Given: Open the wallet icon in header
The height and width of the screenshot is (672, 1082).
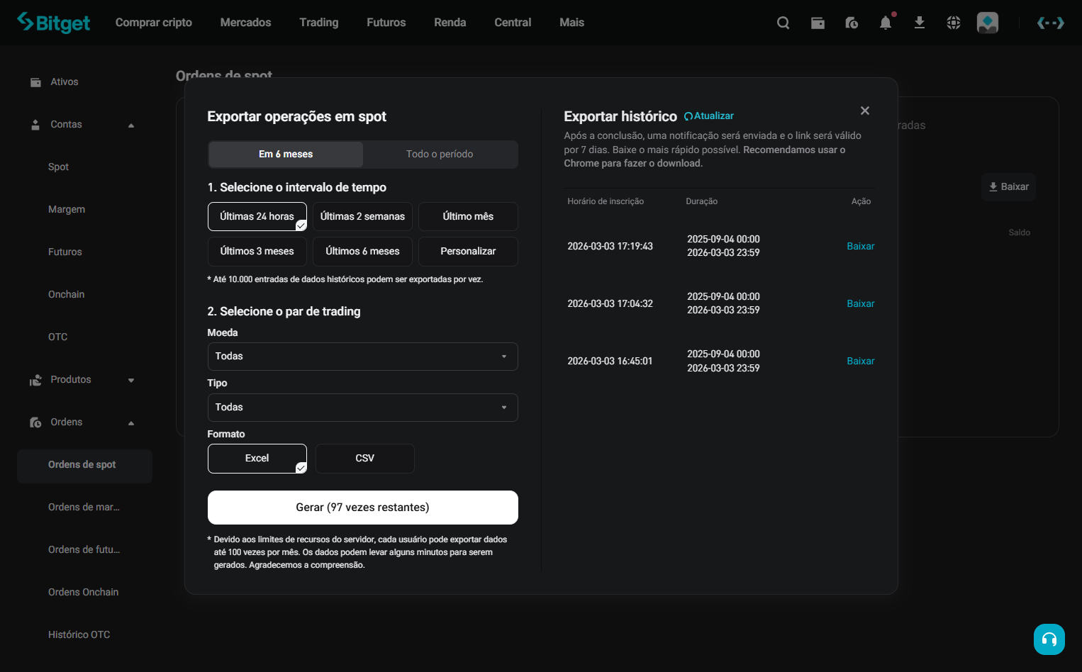Looking at the screenshot, I should coord(818,23).
